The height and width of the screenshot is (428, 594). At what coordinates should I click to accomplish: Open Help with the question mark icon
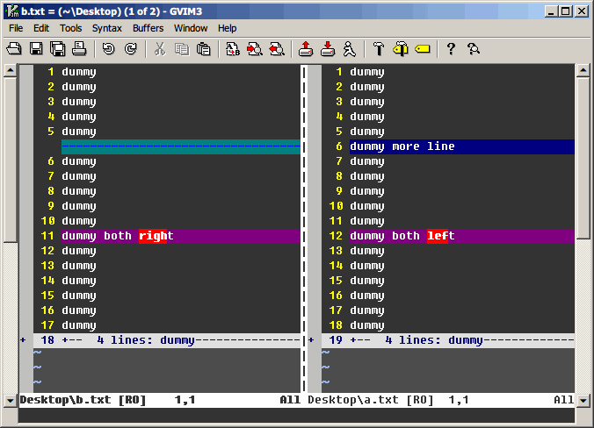(x=451, y=49)
